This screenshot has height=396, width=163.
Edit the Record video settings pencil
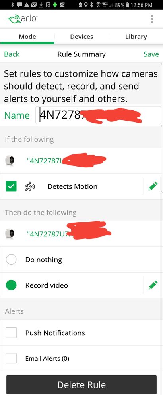(153, 285)
